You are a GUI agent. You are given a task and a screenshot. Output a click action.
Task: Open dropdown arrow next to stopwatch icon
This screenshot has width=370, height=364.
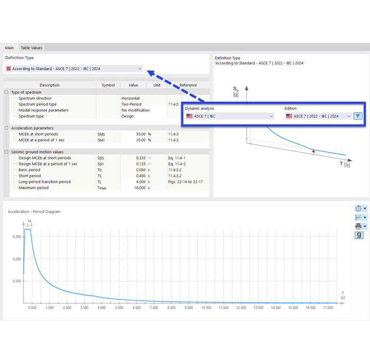(365, 209)
